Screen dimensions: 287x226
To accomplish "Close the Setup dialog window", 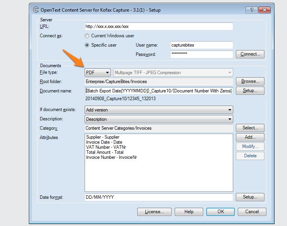I will tap(264, 10).
